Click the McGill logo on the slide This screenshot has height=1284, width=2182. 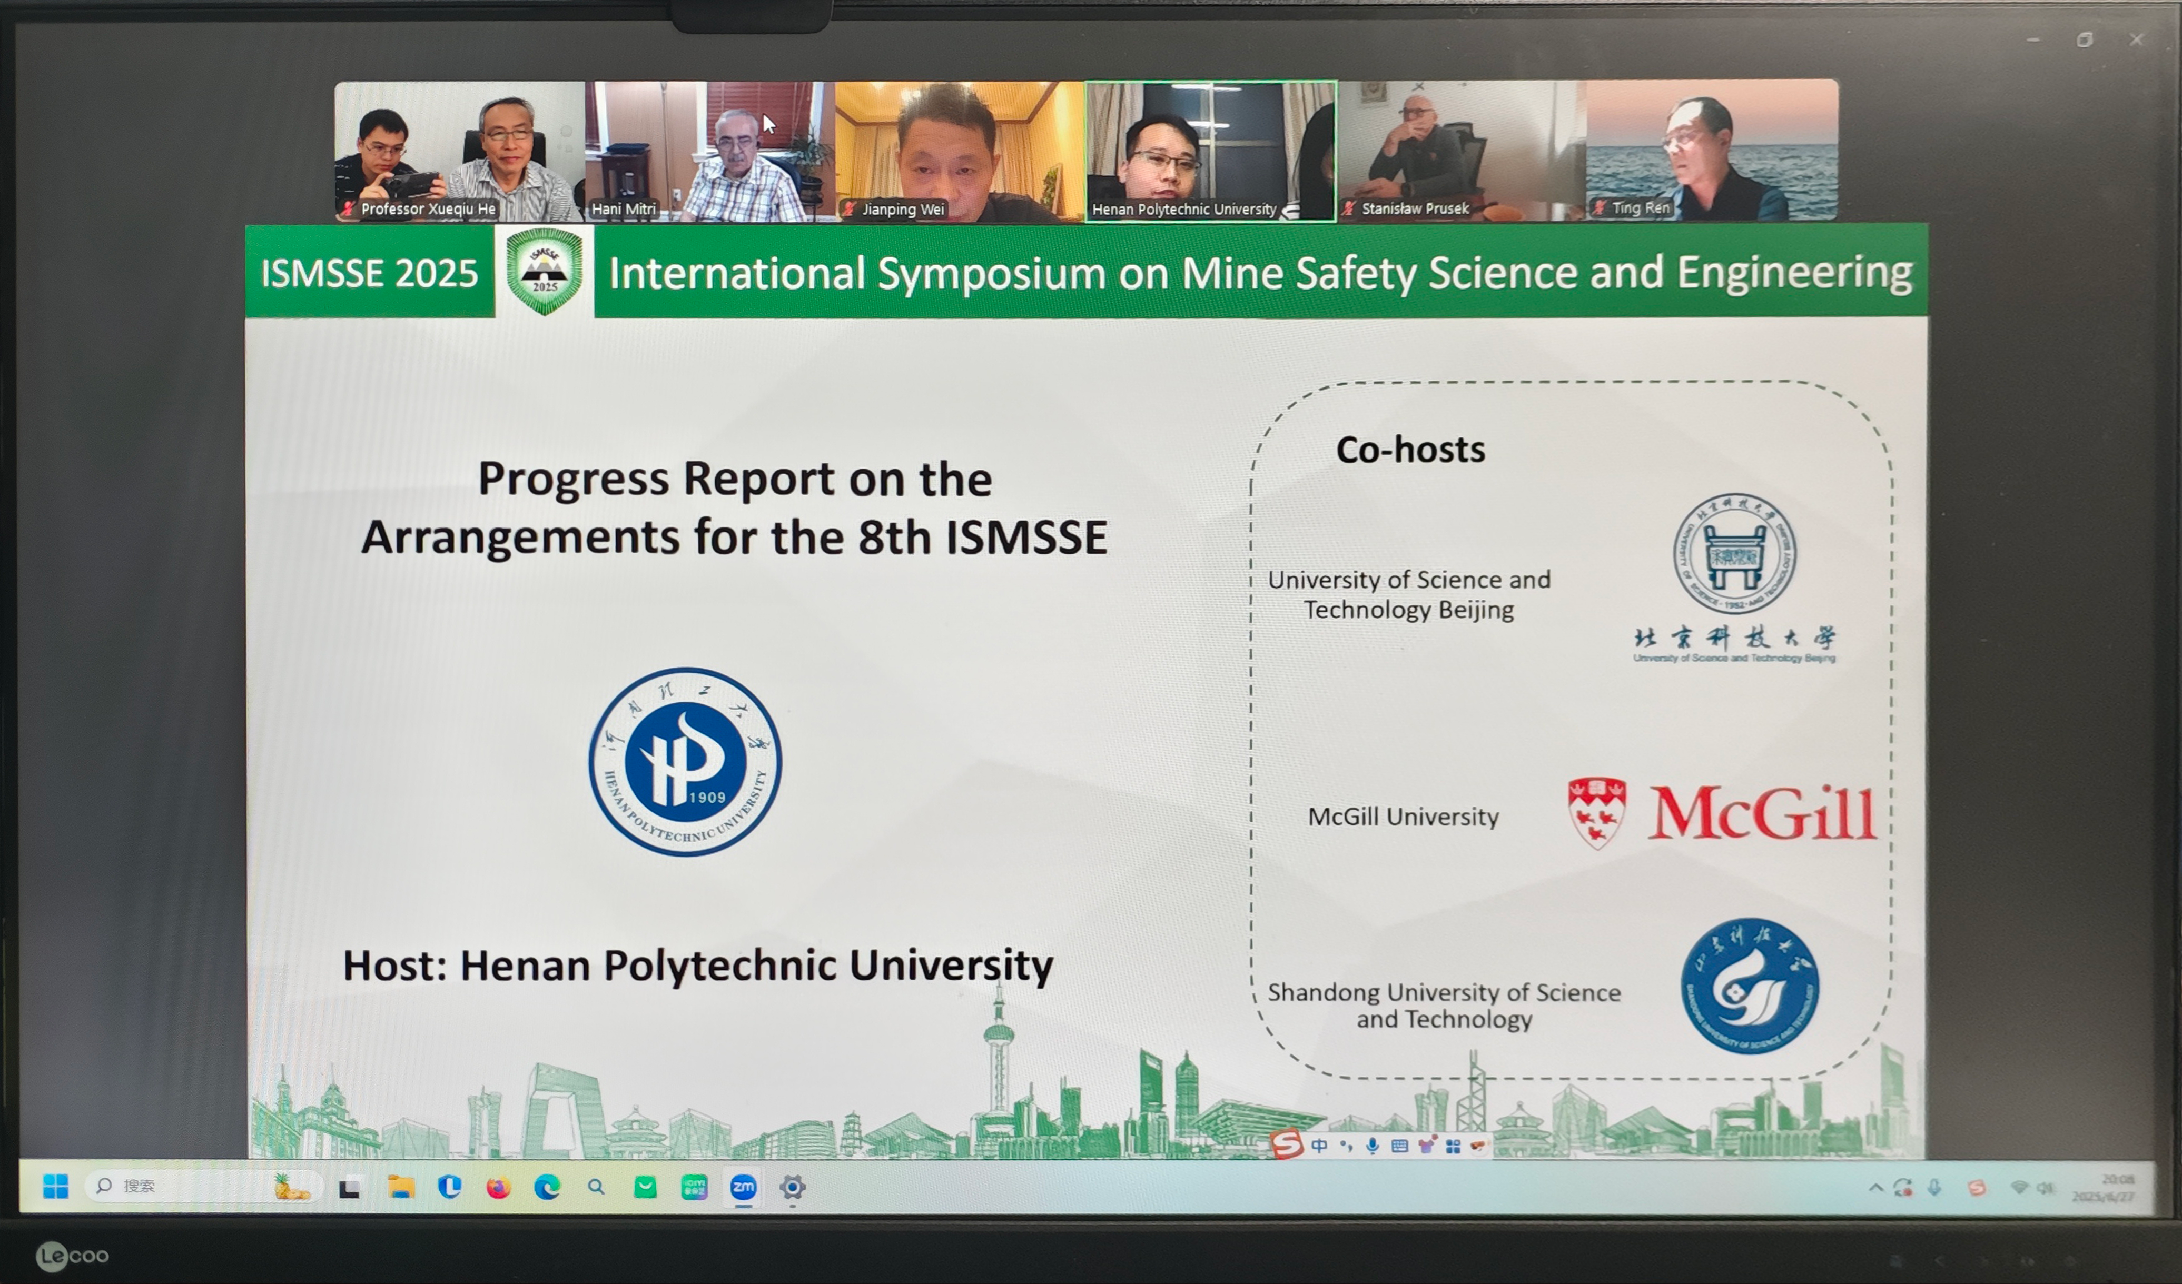1721,813
